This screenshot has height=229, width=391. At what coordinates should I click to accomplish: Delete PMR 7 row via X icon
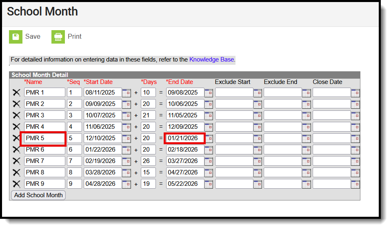tap(16, 161)
